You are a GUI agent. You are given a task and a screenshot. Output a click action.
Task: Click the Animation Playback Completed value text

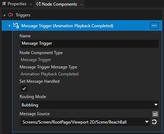point(50,74)
